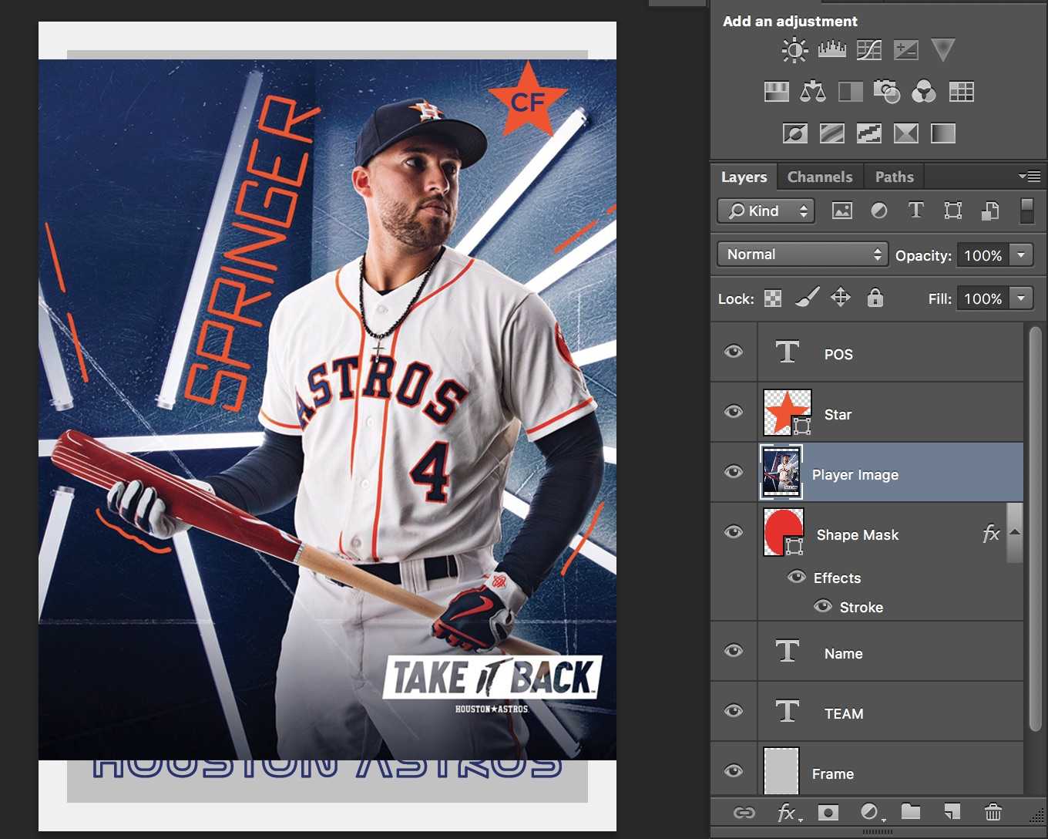The height and width of the screenshot is (839, 1048).
Task: Toggle layer filtering on or off
Action: pyautogui.click(x=1026, y=211)
